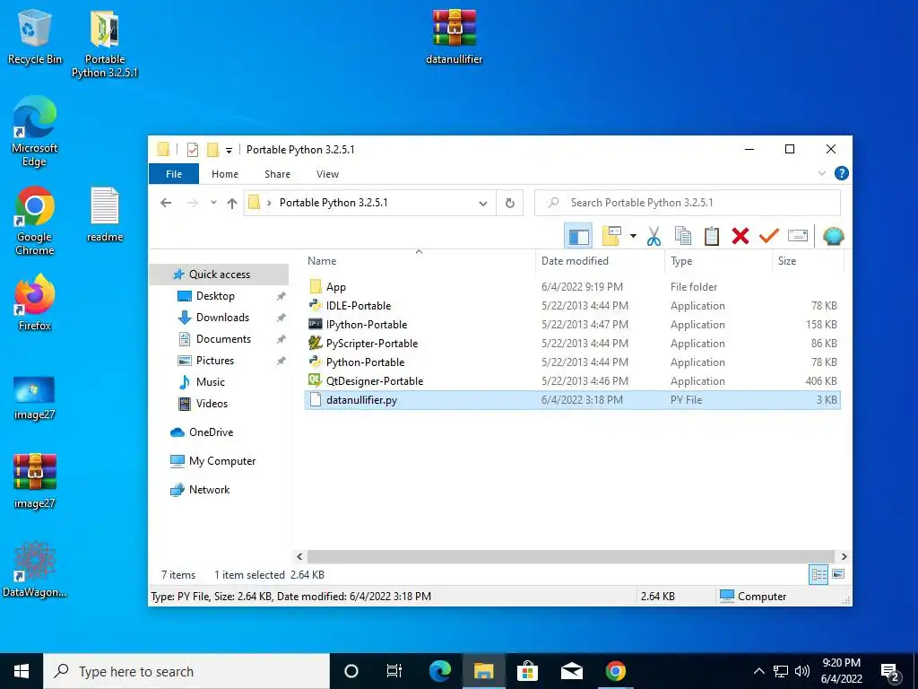Click the horizontal scrollbar left arrow
This screenshot has height=689, width=918.
(x=299, y=556)
